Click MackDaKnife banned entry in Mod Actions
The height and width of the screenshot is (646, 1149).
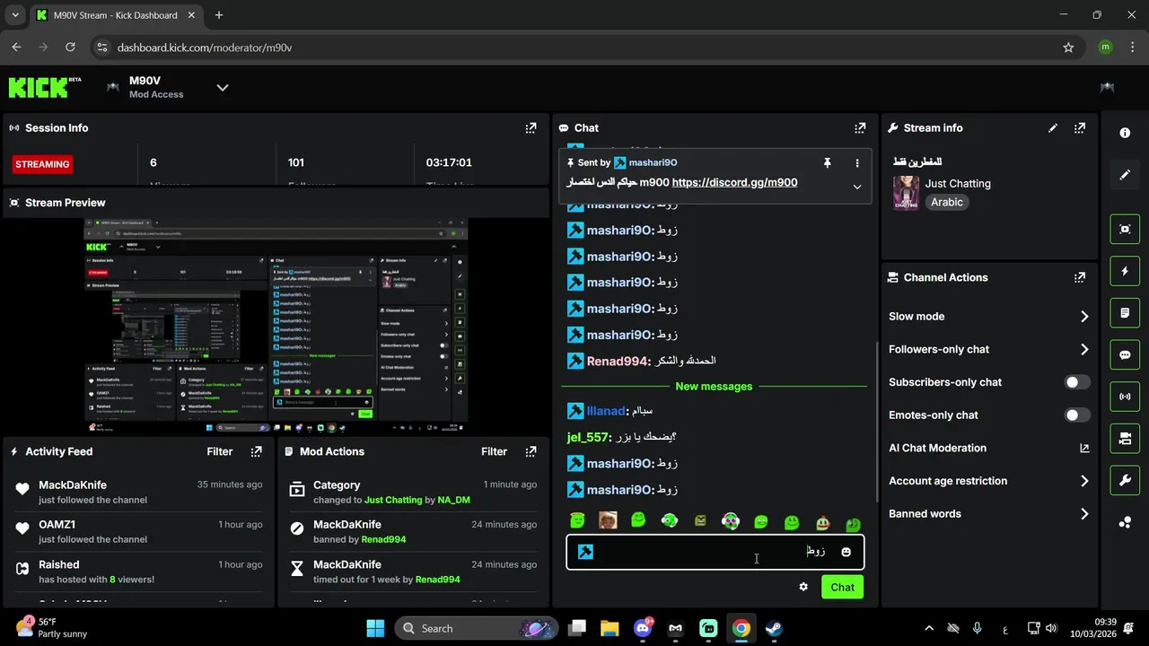413,531
